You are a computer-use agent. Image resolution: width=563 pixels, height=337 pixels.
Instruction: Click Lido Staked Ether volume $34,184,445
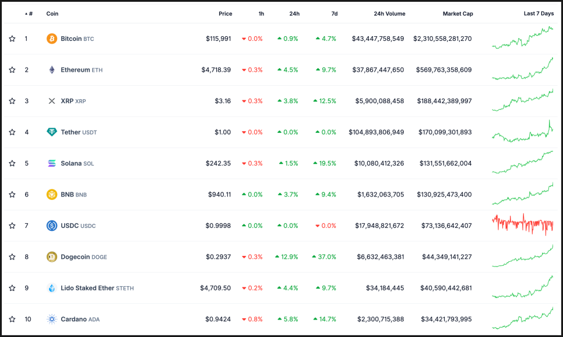tap(385, 288)
